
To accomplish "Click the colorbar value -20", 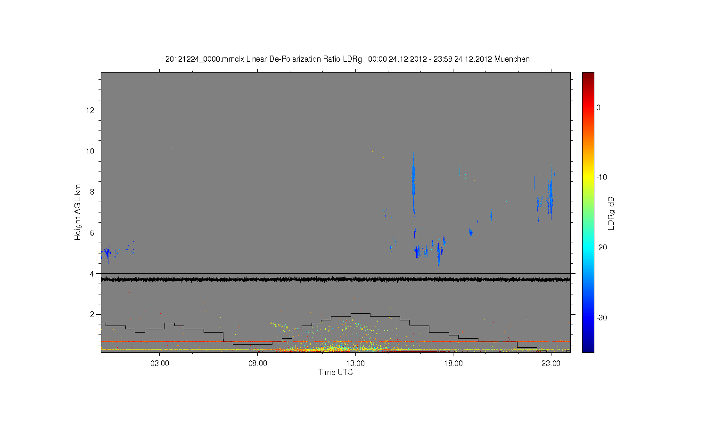I will tap(601, 248).
